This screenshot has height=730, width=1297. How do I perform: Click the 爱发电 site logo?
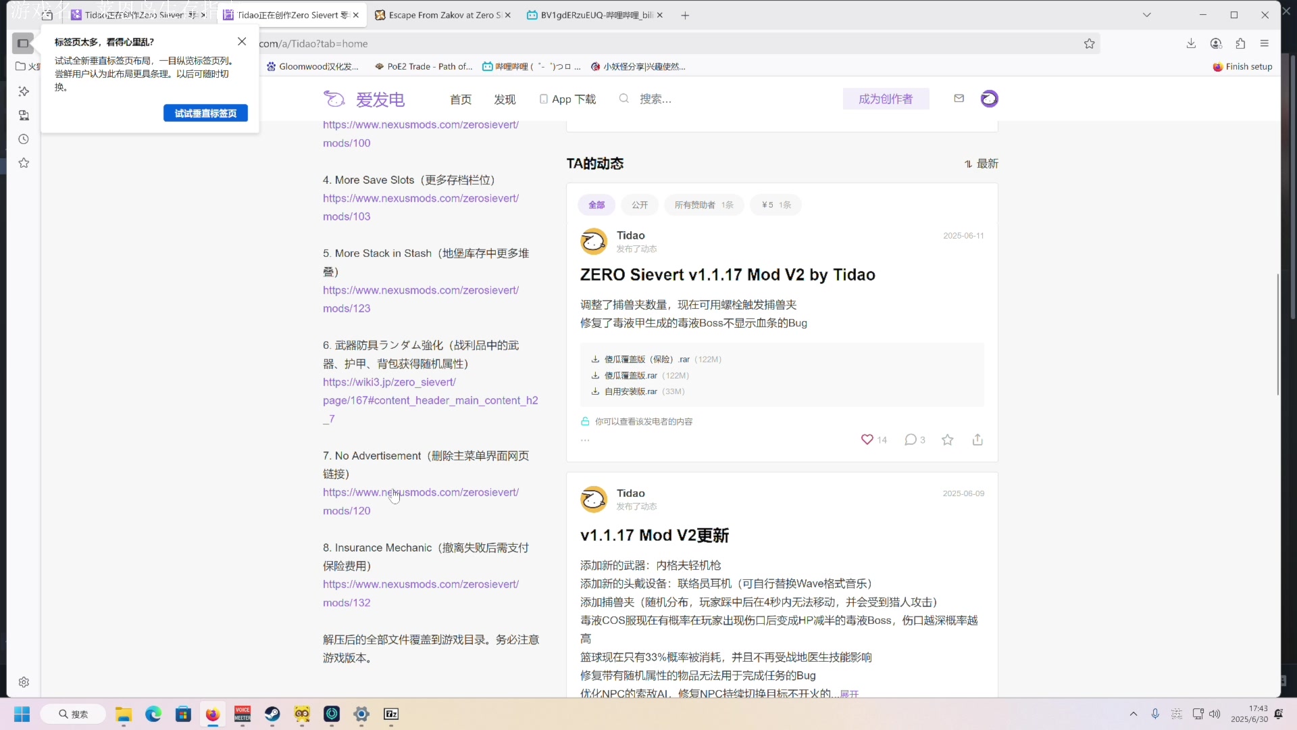click(x=363, y=99)
